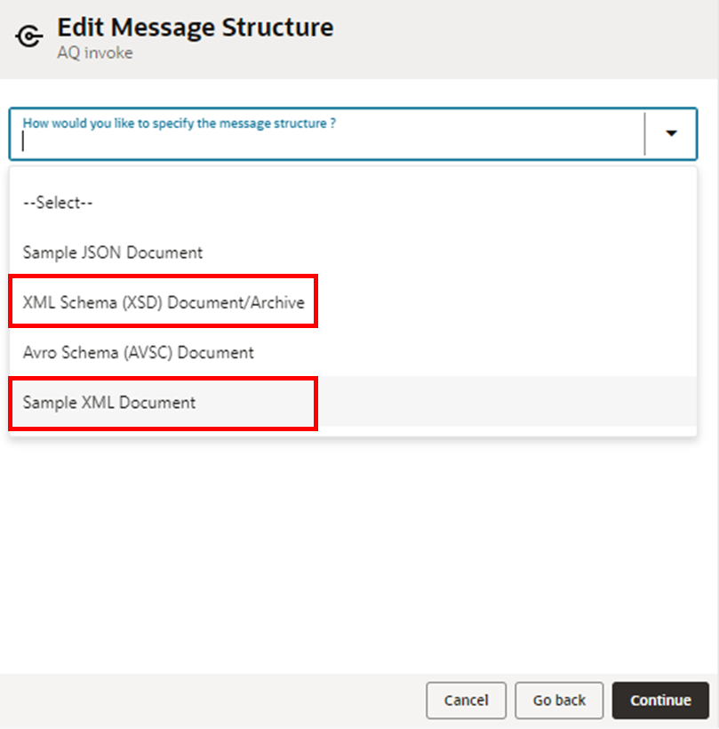Choose Avro Schema (AVSC) Document option
Image resolution: width=719 pixels, height=729 pixels.
point(139,352)
